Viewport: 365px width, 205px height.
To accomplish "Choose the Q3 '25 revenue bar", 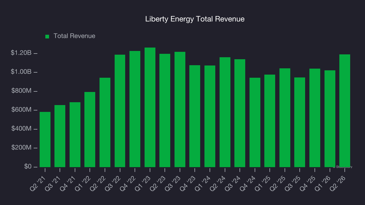I will point(300,122).
